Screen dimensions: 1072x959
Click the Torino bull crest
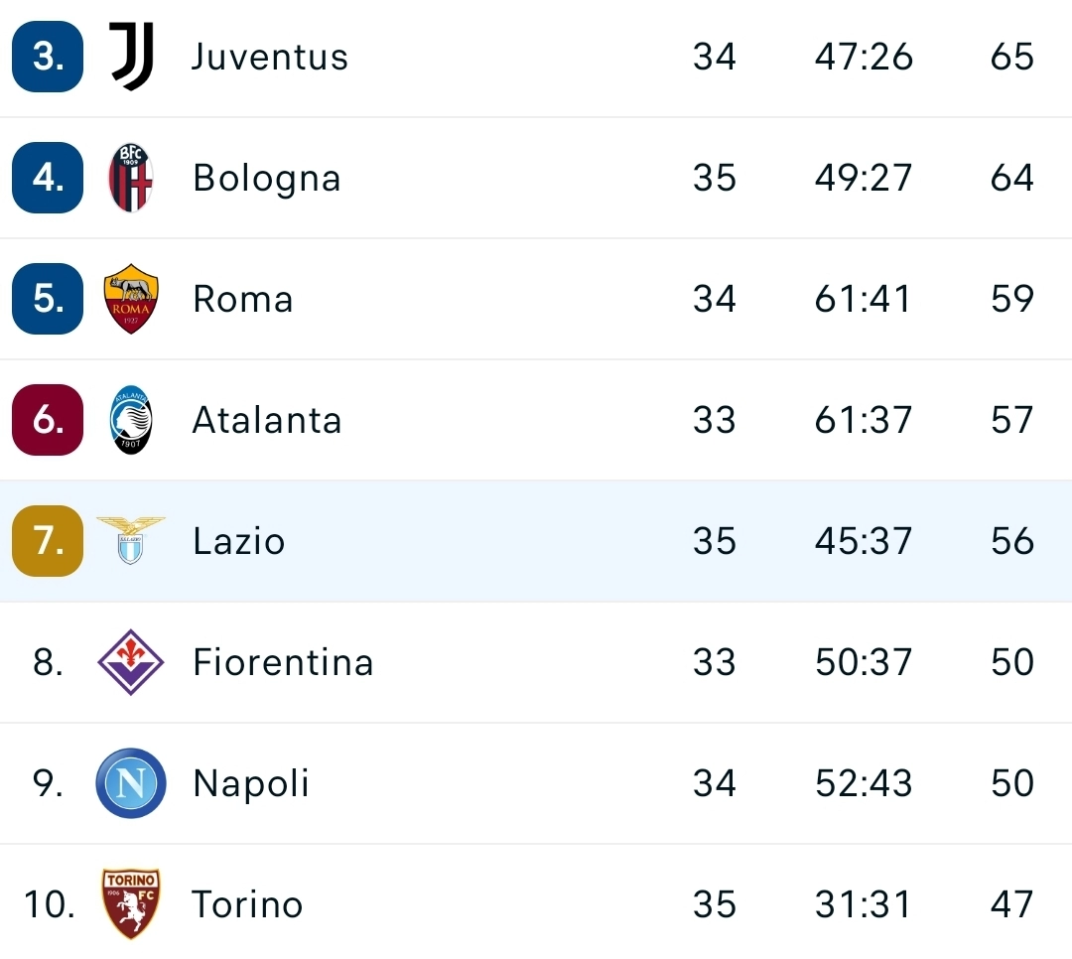tap(130, 904)
